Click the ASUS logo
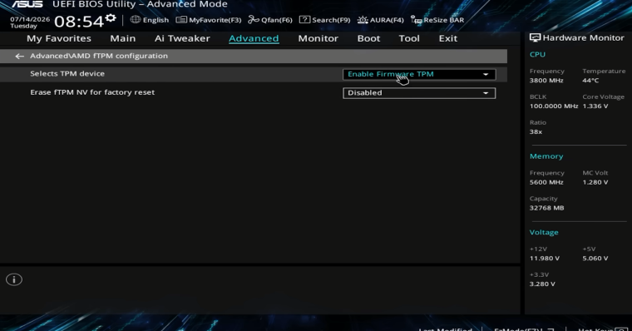The width and height of the screenshot is (632, 331). 27,4
